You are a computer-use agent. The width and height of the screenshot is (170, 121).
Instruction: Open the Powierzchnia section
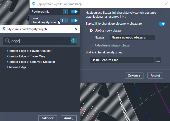tap(55, 11)
